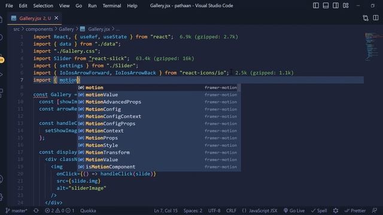Click the useState import name
Screen dimensions: 383x215
pyautogui.click(x=115, y=37)
